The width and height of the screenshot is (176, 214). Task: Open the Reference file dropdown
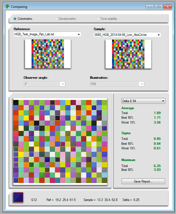coord(79,34)
